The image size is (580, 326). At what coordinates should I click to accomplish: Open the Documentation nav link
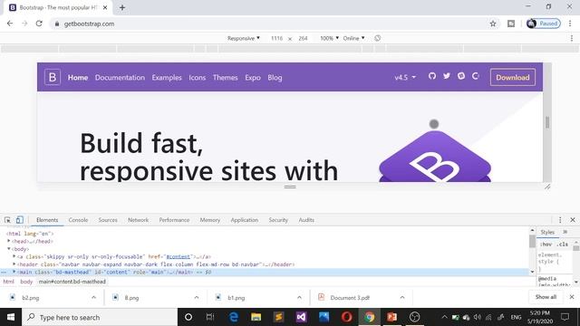pos(120,78)
